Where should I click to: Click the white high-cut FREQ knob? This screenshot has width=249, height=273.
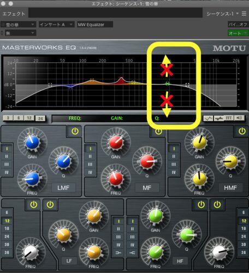pyautogui.click(x=219, y=252)
